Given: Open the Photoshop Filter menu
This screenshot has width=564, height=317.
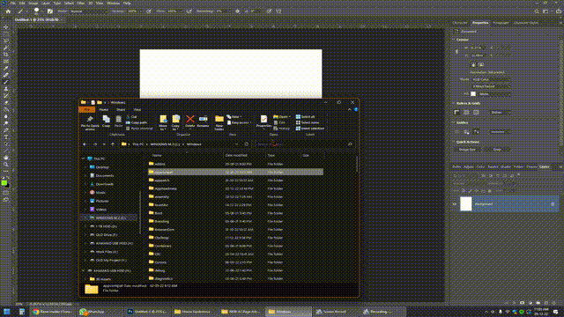Looking at the screenshot, I should (x=80, y=4).
